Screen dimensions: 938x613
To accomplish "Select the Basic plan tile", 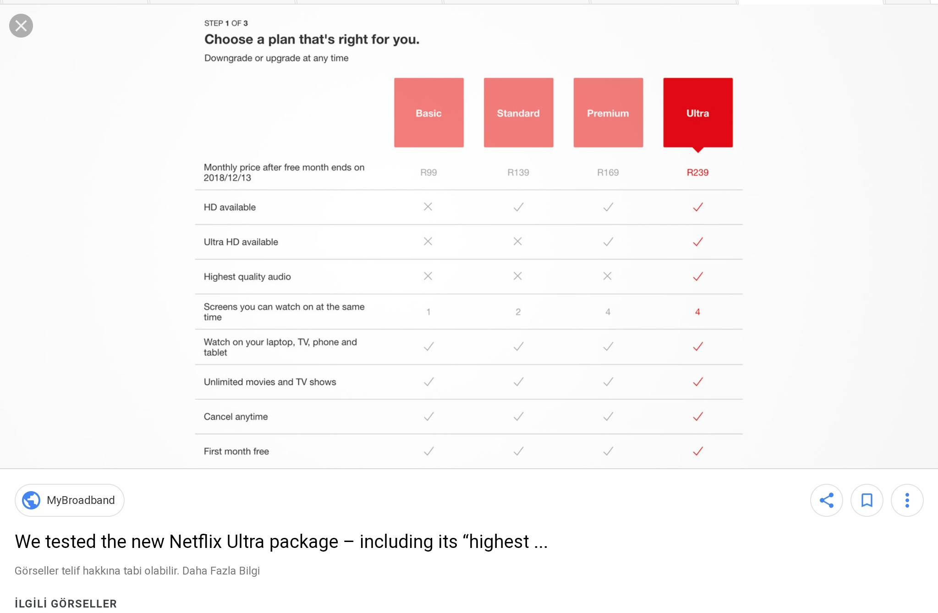I will pyautogui.click(x=428, y=113).
